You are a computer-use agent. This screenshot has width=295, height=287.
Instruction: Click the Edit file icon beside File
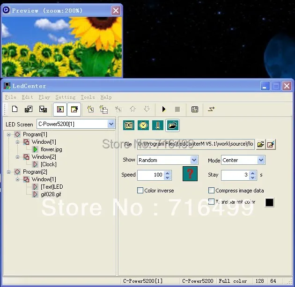pos(271,145)
